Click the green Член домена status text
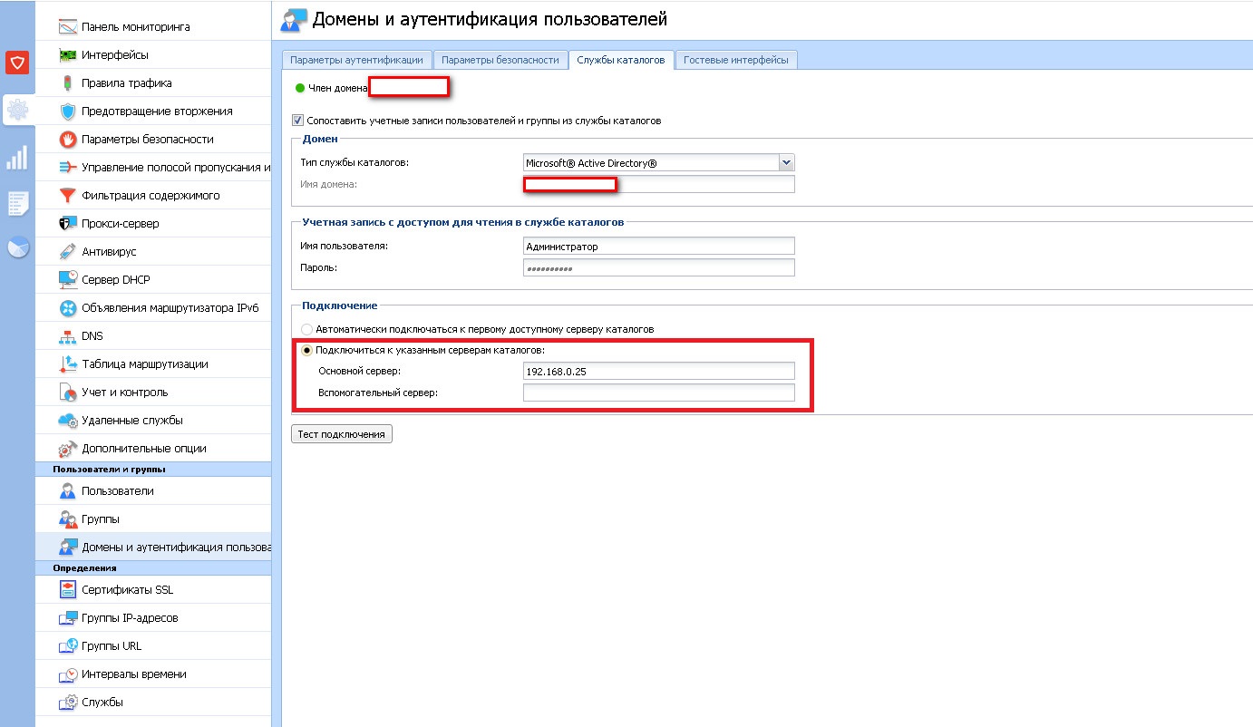This screenshot has width=1253, height=727. [x=337, y=88]
